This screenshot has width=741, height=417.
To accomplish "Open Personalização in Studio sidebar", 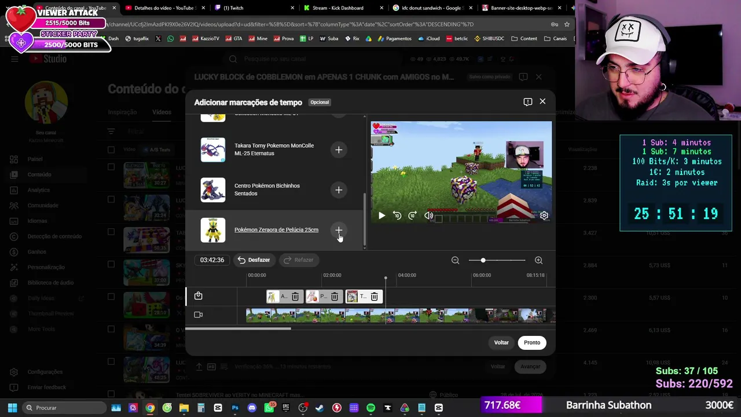I will tap(46, 268).
